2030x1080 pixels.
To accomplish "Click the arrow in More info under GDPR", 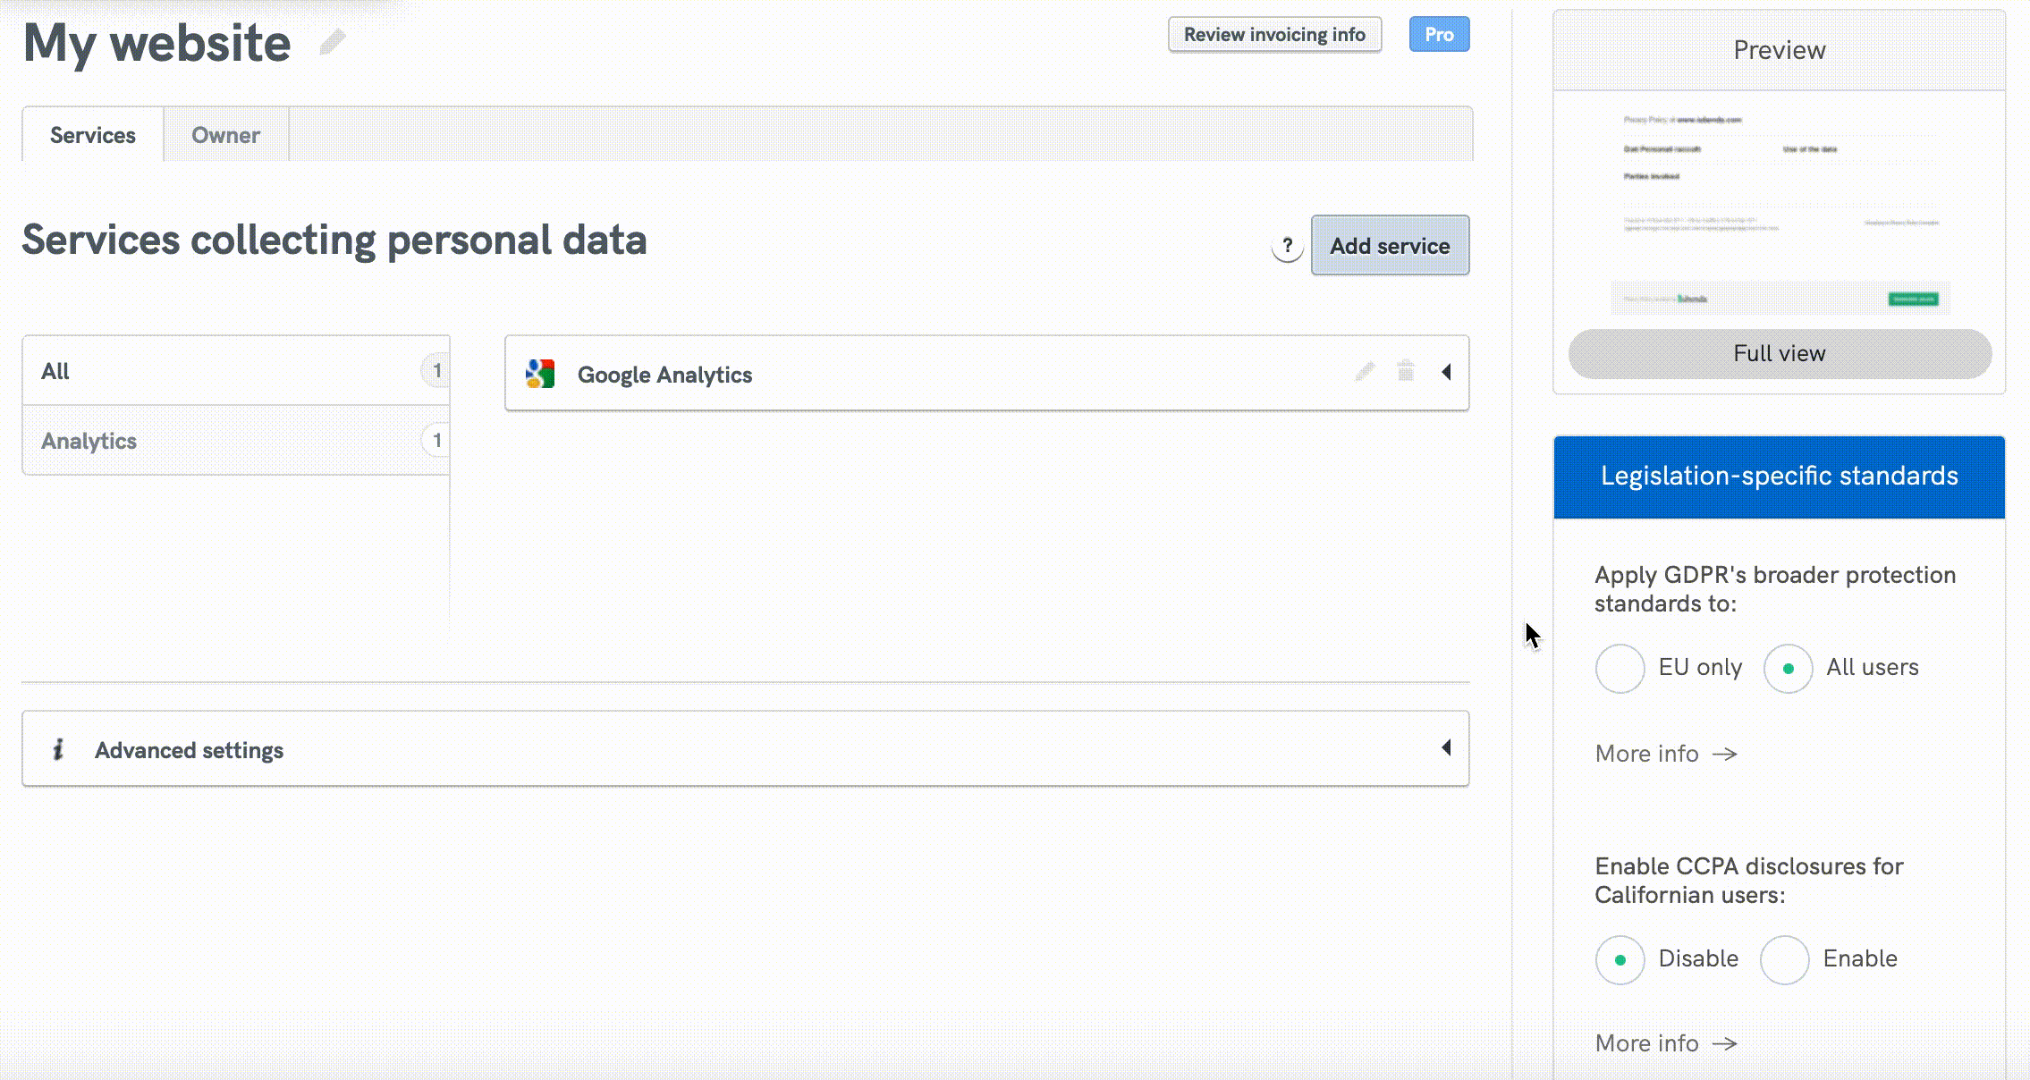I will pyautogui.click(x=1725, y=755).
